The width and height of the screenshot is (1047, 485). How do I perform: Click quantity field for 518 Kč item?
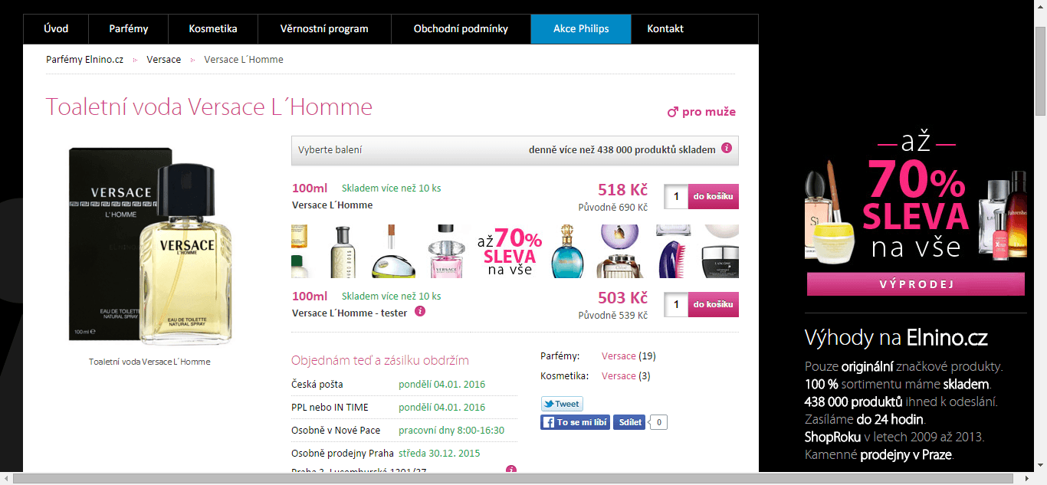pyautogui.click(x=676, y=196)
